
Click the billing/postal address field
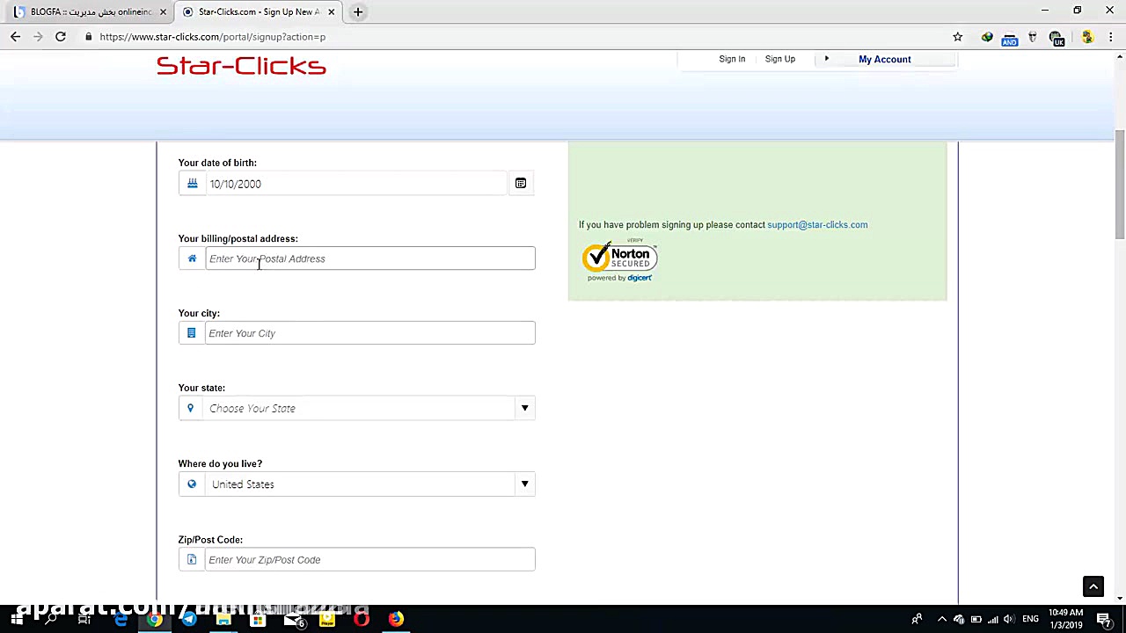(370, 258)
